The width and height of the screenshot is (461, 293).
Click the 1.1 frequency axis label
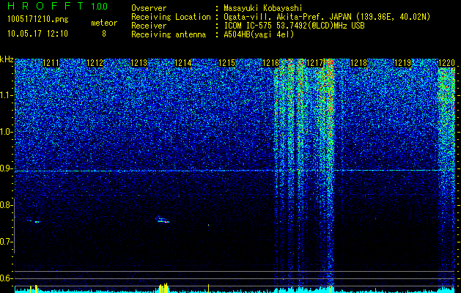(7, 95)
